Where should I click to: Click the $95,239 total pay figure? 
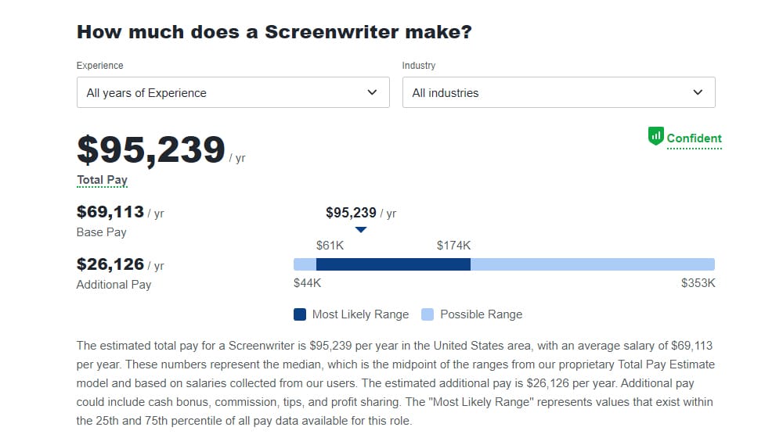(x=151, y=149)
